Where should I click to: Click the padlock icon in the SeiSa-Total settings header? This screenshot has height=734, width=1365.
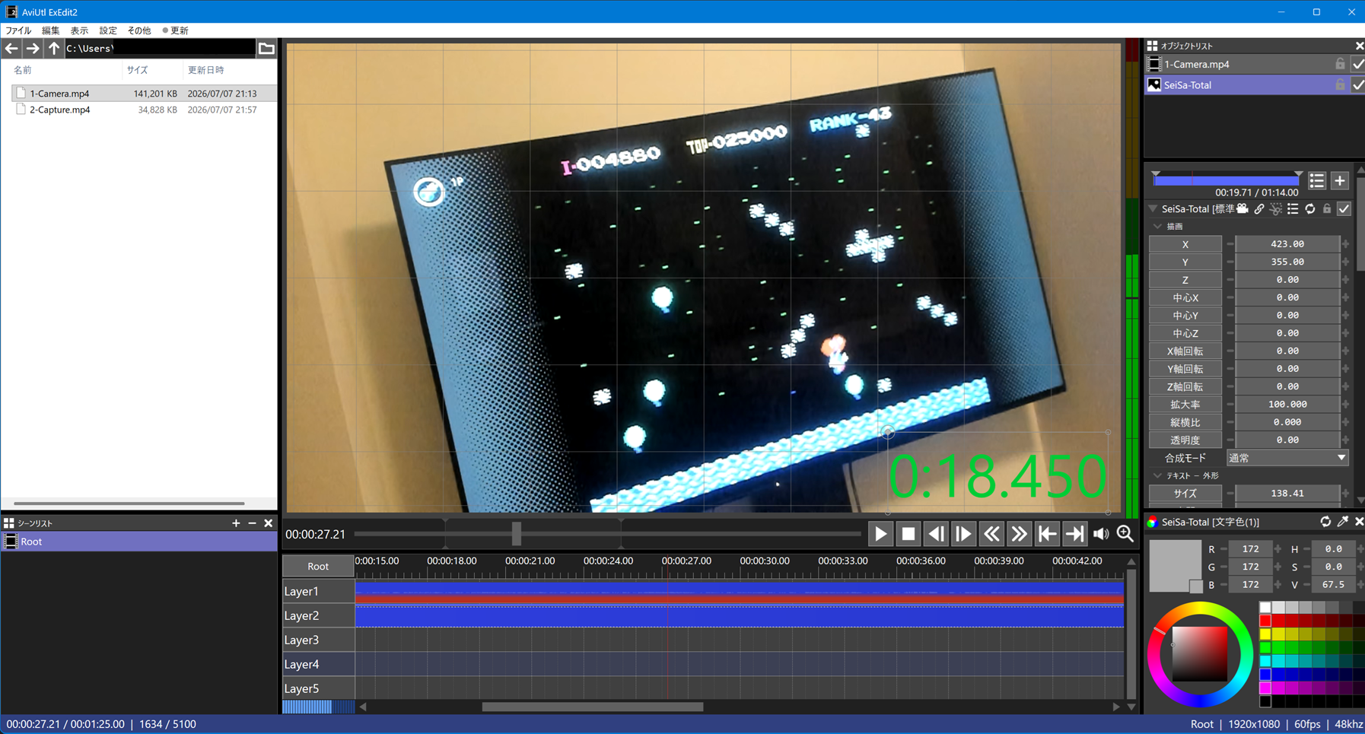click(1327, 208)
